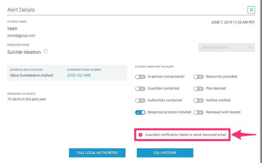Toggle In-person conversation switch
Image resolution: width=262 pixels, height=163 pixels.
[140, 77]
